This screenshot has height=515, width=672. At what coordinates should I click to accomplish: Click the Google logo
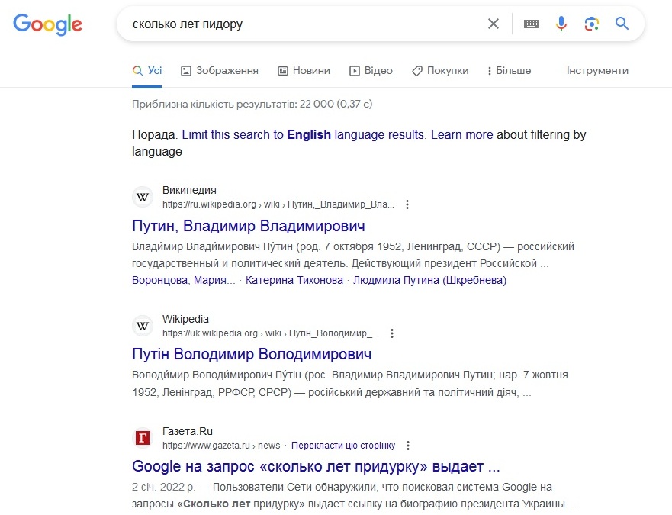coord(47,24)
